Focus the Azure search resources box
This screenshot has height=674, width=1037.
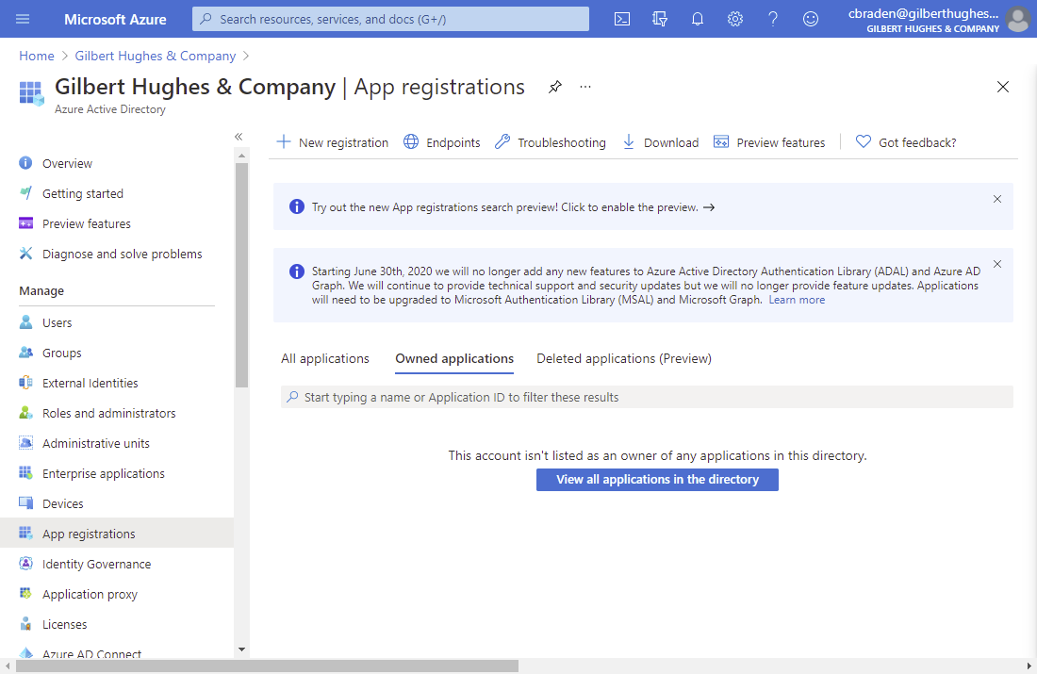coord(390,19)
